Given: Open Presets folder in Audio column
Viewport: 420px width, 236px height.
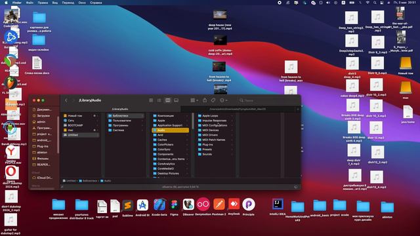Looking at the screenshot, I should pyautogui.click(x=215, y=149).
